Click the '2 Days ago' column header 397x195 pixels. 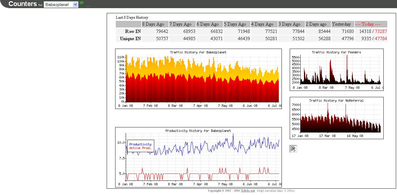click(318, 24)
